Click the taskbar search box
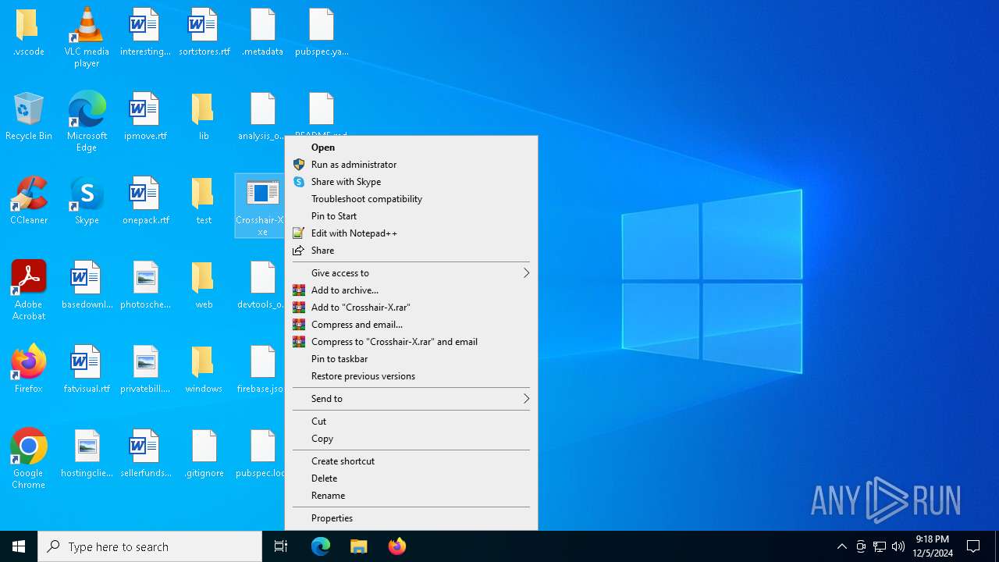 point(150,546)
